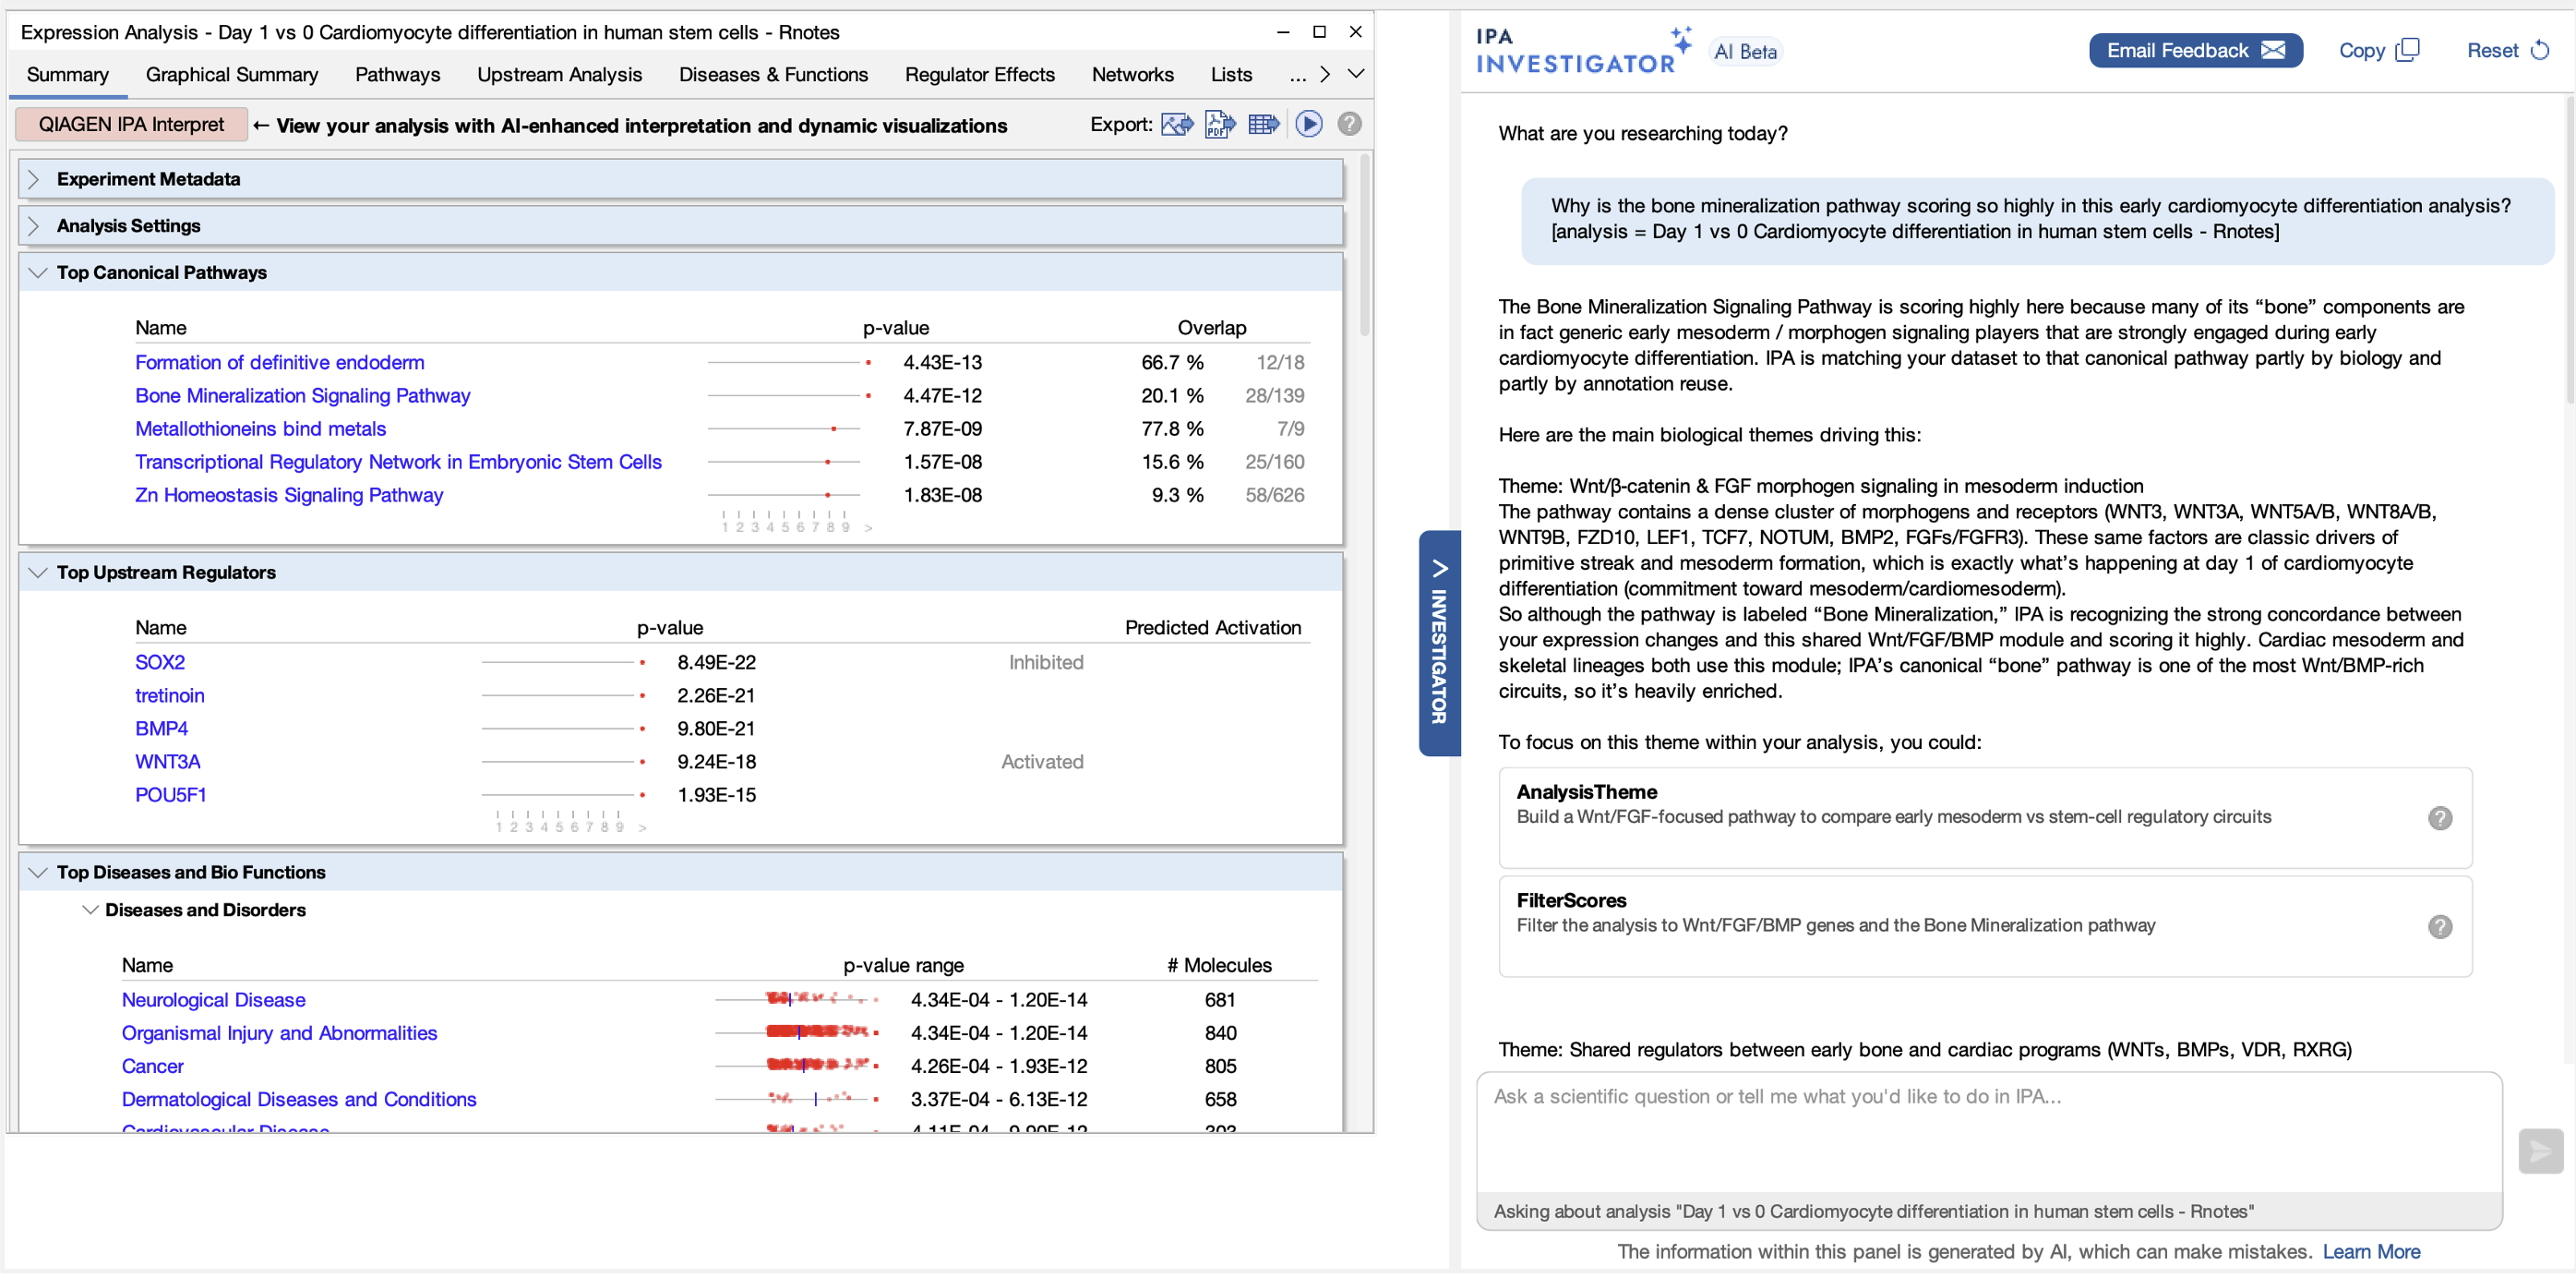Show more tabs via the ellipsis
Viewport: 2576px width, 1278px height.
click(x=1297, y=75)
